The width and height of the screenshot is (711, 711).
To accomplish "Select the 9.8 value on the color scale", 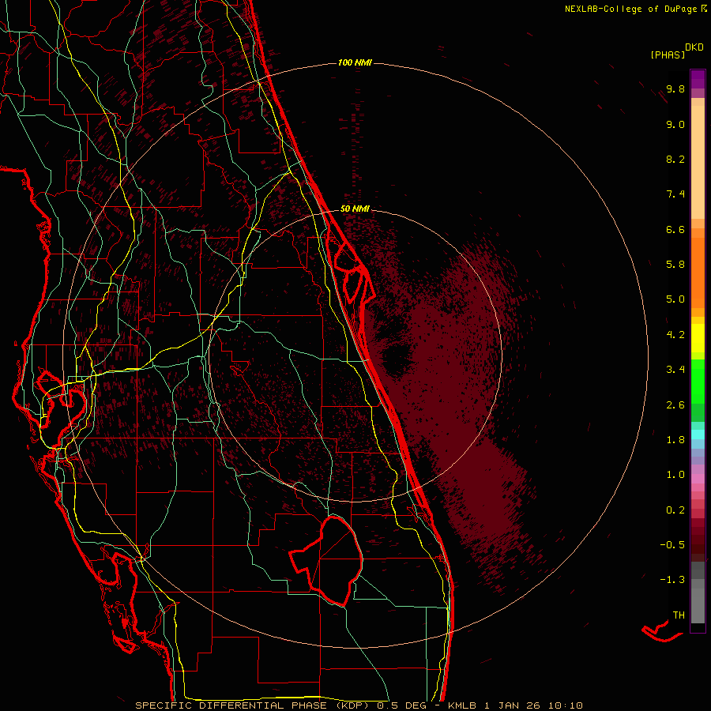I will (x=675, y=89).
